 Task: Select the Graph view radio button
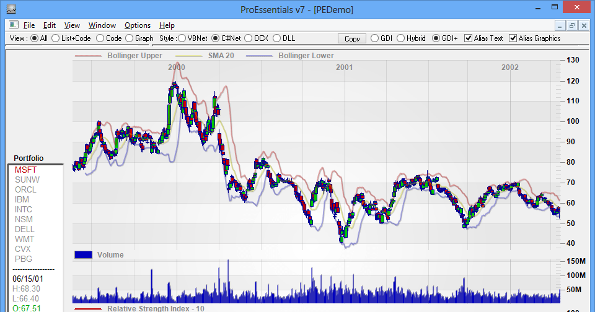tap(129, 38)
